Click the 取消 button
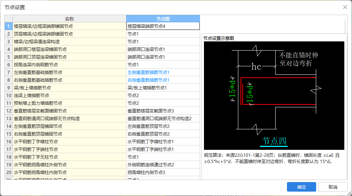The width and height of the screenshot is (352, 196). (333, 187)
